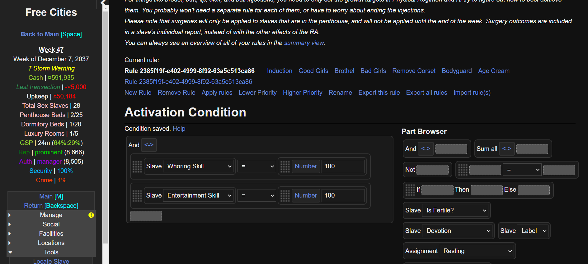Viewport: 588px width, 264px height.
Task: Expand the Facilities menu section
Action: pyautogui.click(x=51, y=234)
